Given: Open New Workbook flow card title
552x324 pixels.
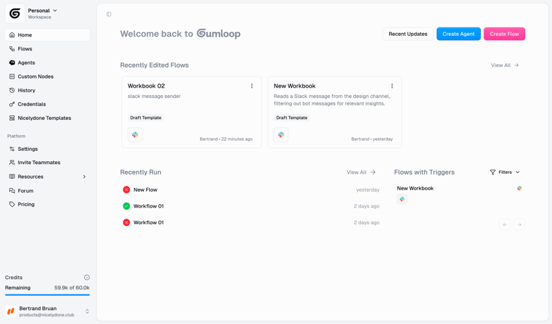Looking at the screenshot, I should tap(295, 86).
